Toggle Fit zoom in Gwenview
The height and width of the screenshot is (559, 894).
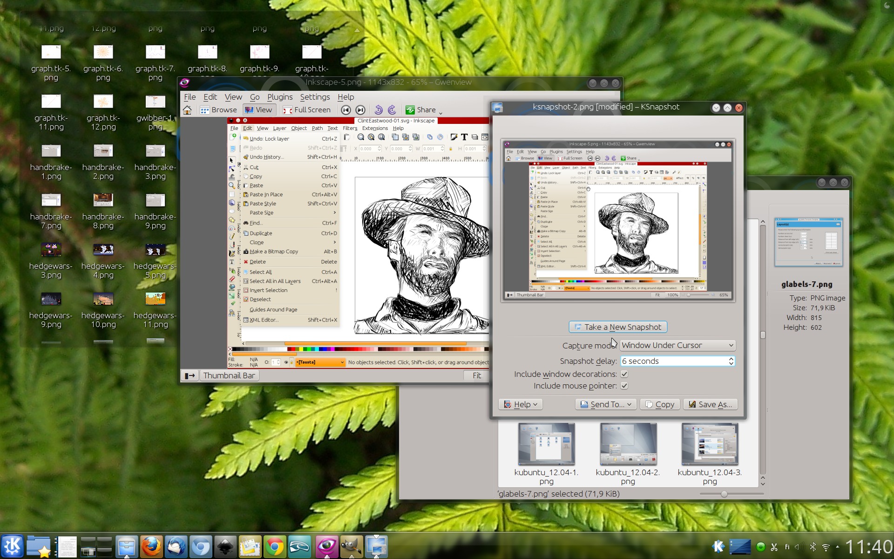point(477,375)
